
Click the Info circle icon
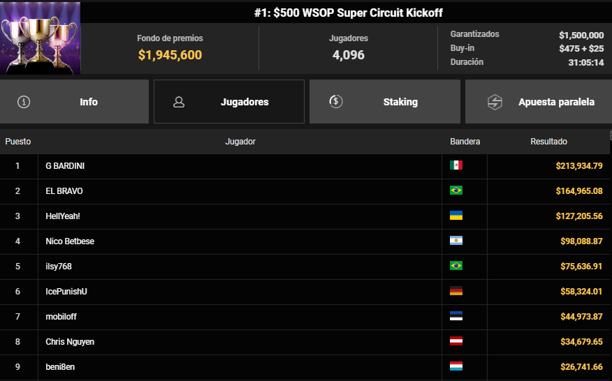24,102
